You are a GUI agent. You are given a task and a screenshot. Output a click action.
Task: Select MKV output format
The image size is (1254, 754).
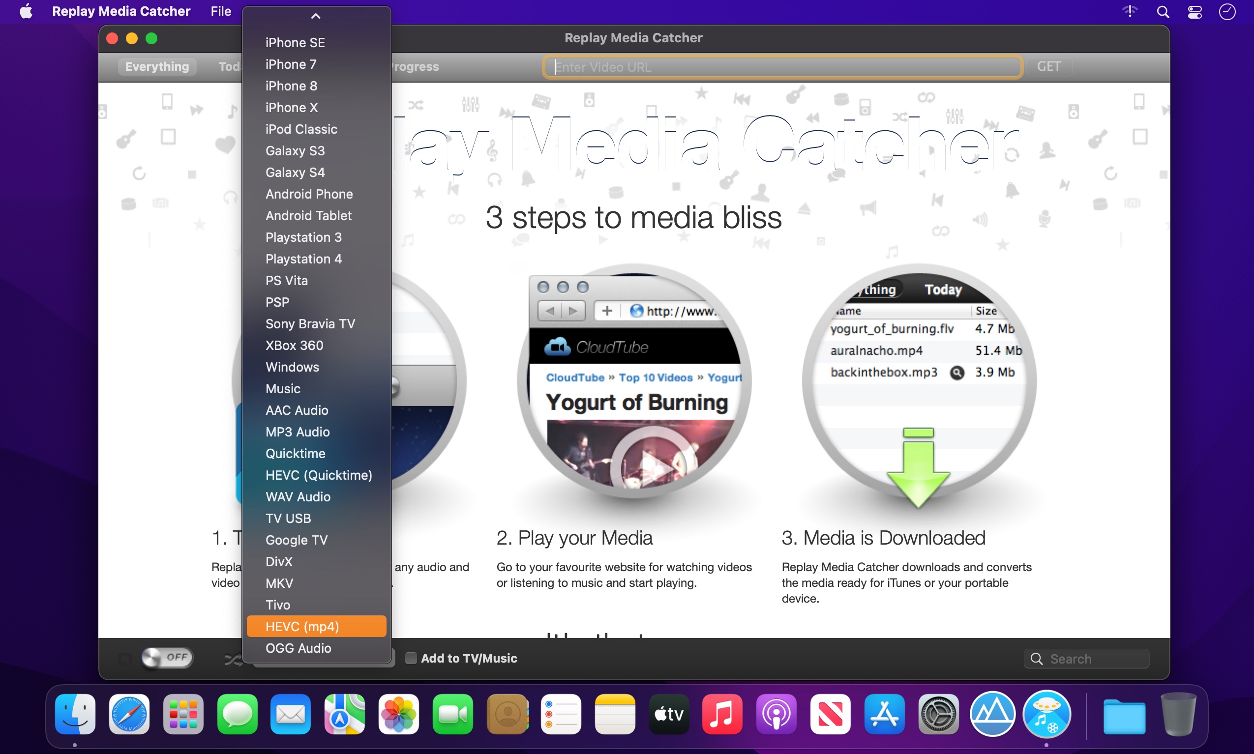278,583
